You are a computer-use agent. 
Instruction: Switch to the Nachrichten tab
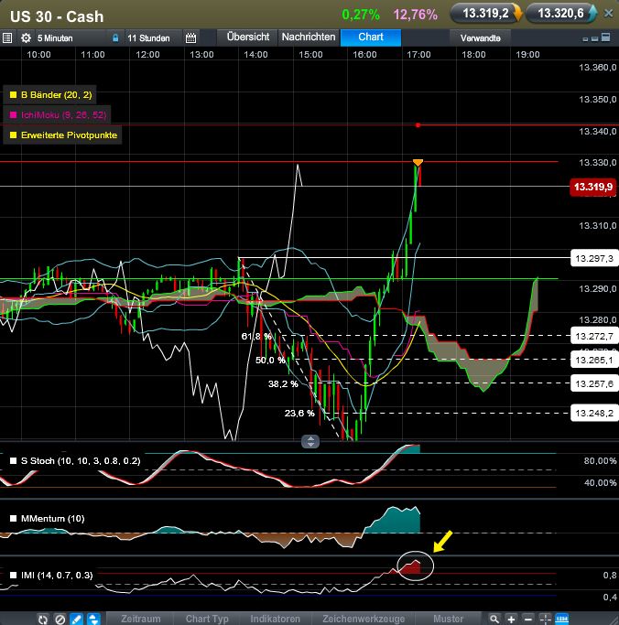coord(308,38)
